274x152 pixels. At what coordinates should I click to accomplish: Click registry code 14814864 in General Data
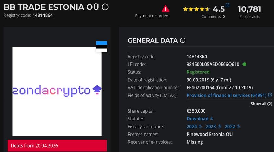(x=197, y=57)
